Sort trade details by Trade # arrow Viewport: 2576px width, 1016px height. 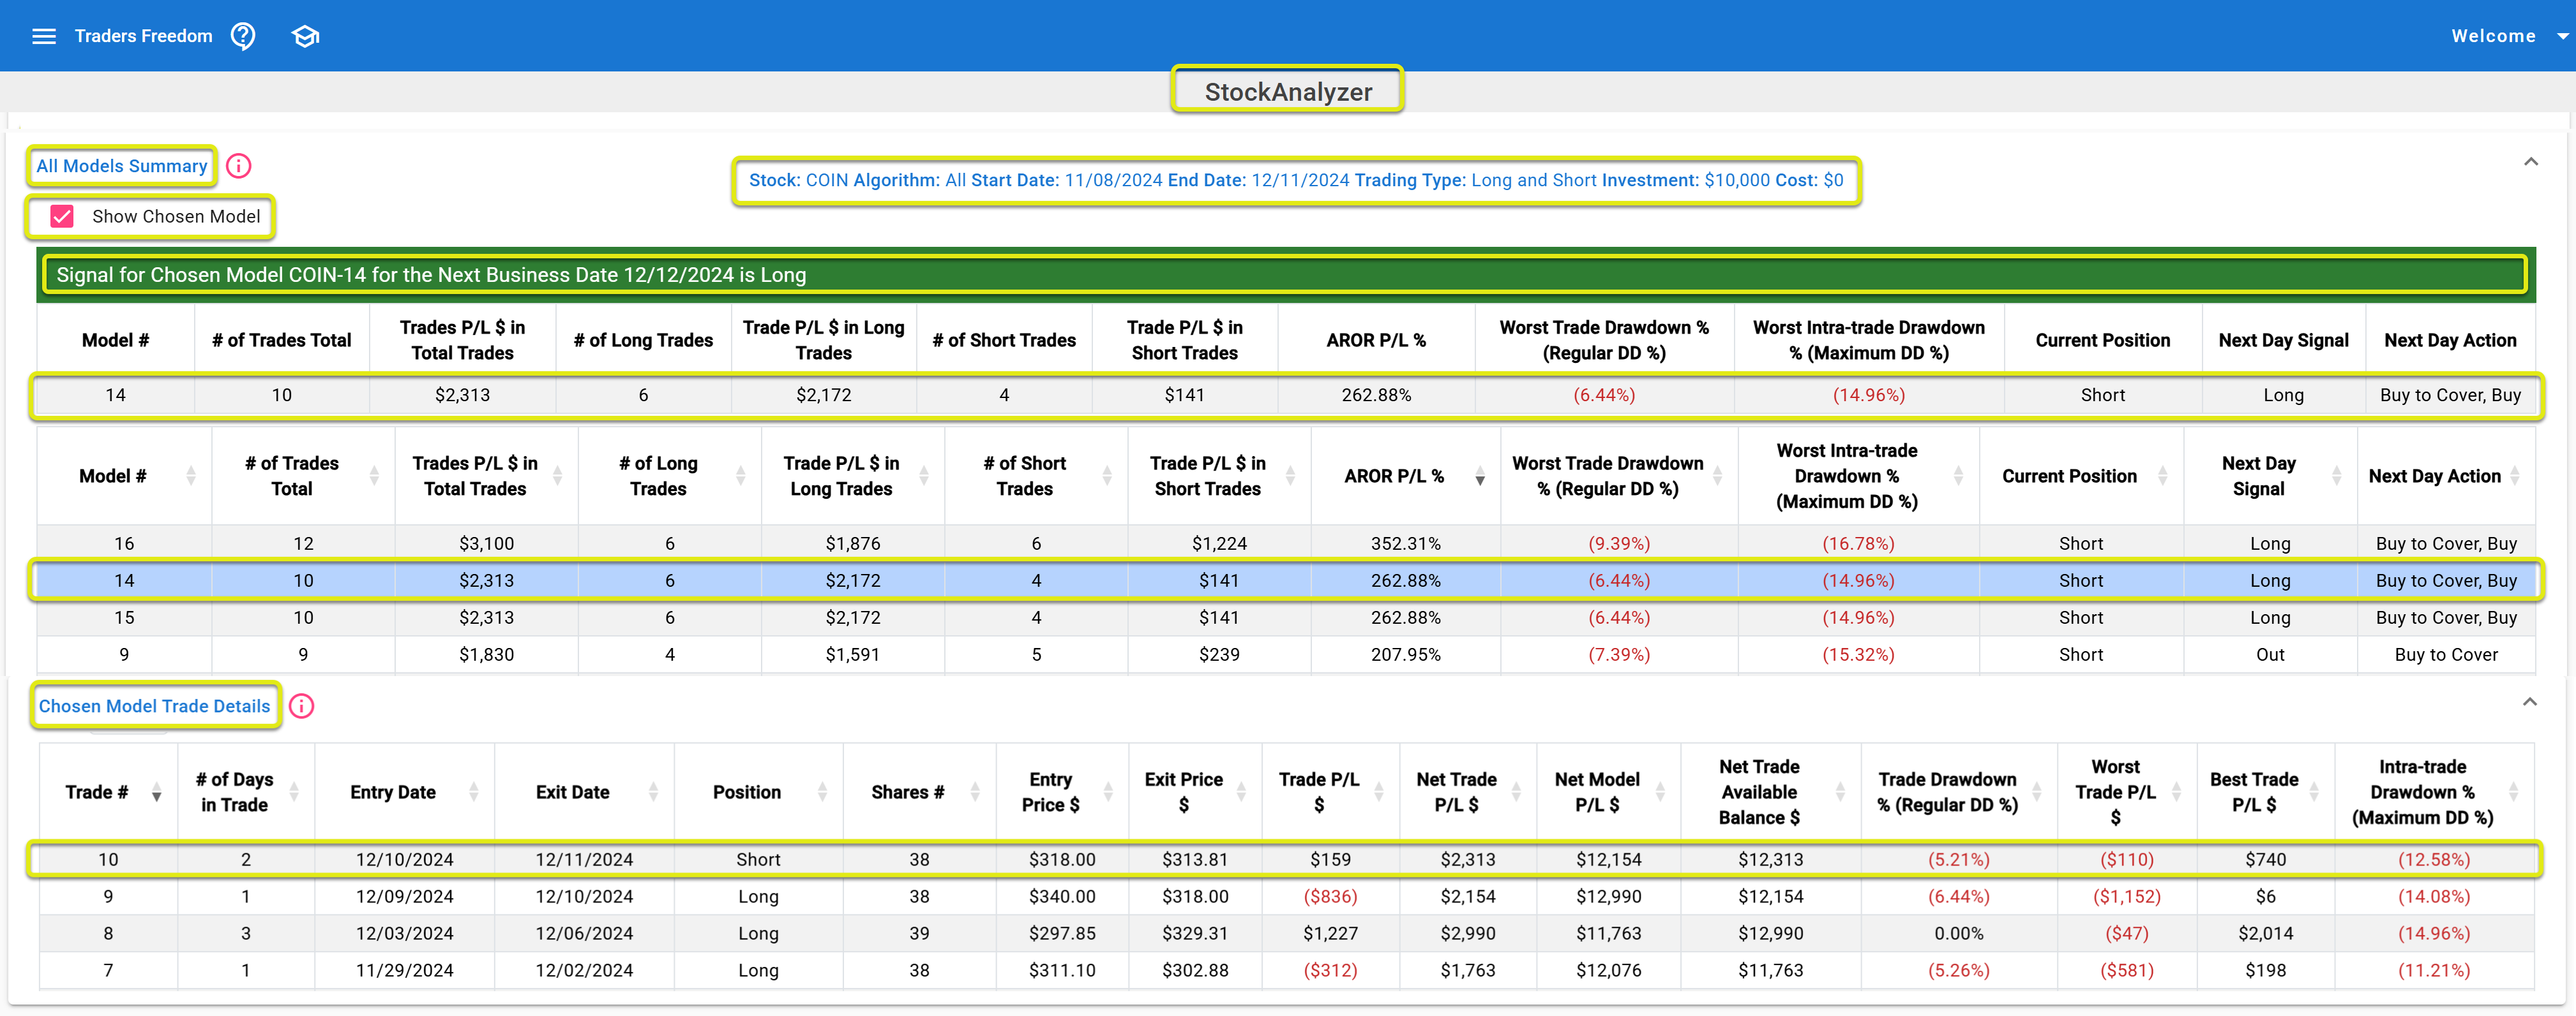click(x=157, y=793)
